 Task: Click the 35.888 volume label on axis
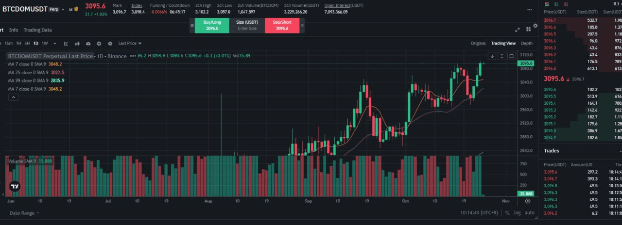526,193
